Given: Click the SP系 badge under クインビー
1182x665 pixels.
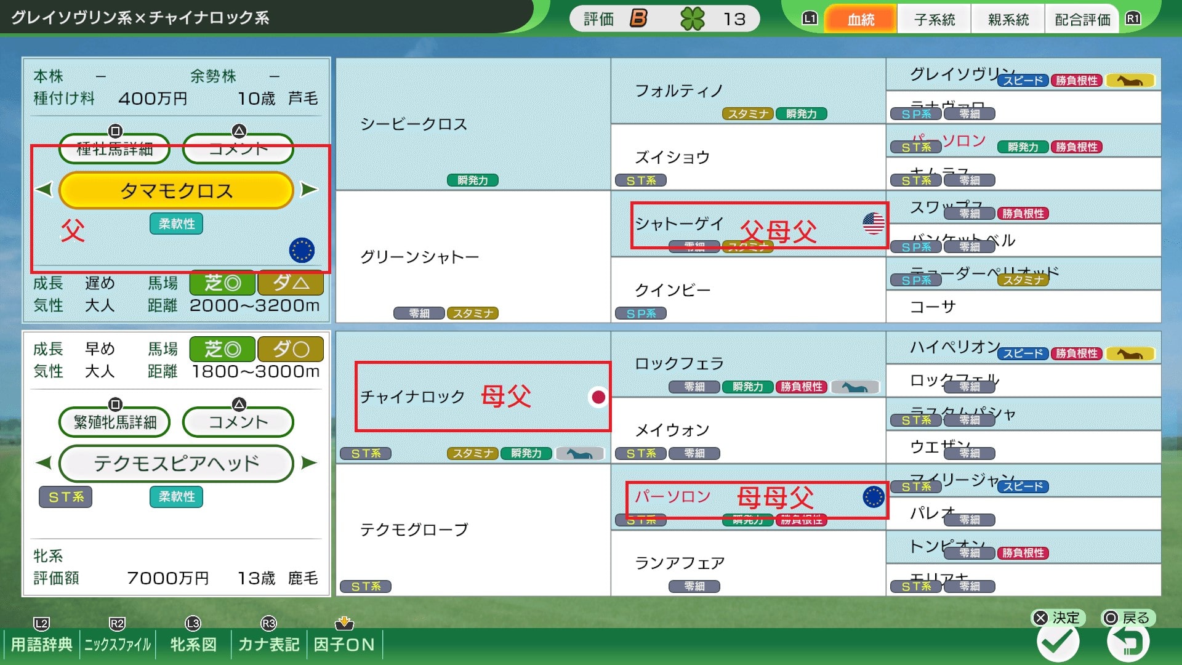Looking at the screenshot, I should click(x=641, y=313).
